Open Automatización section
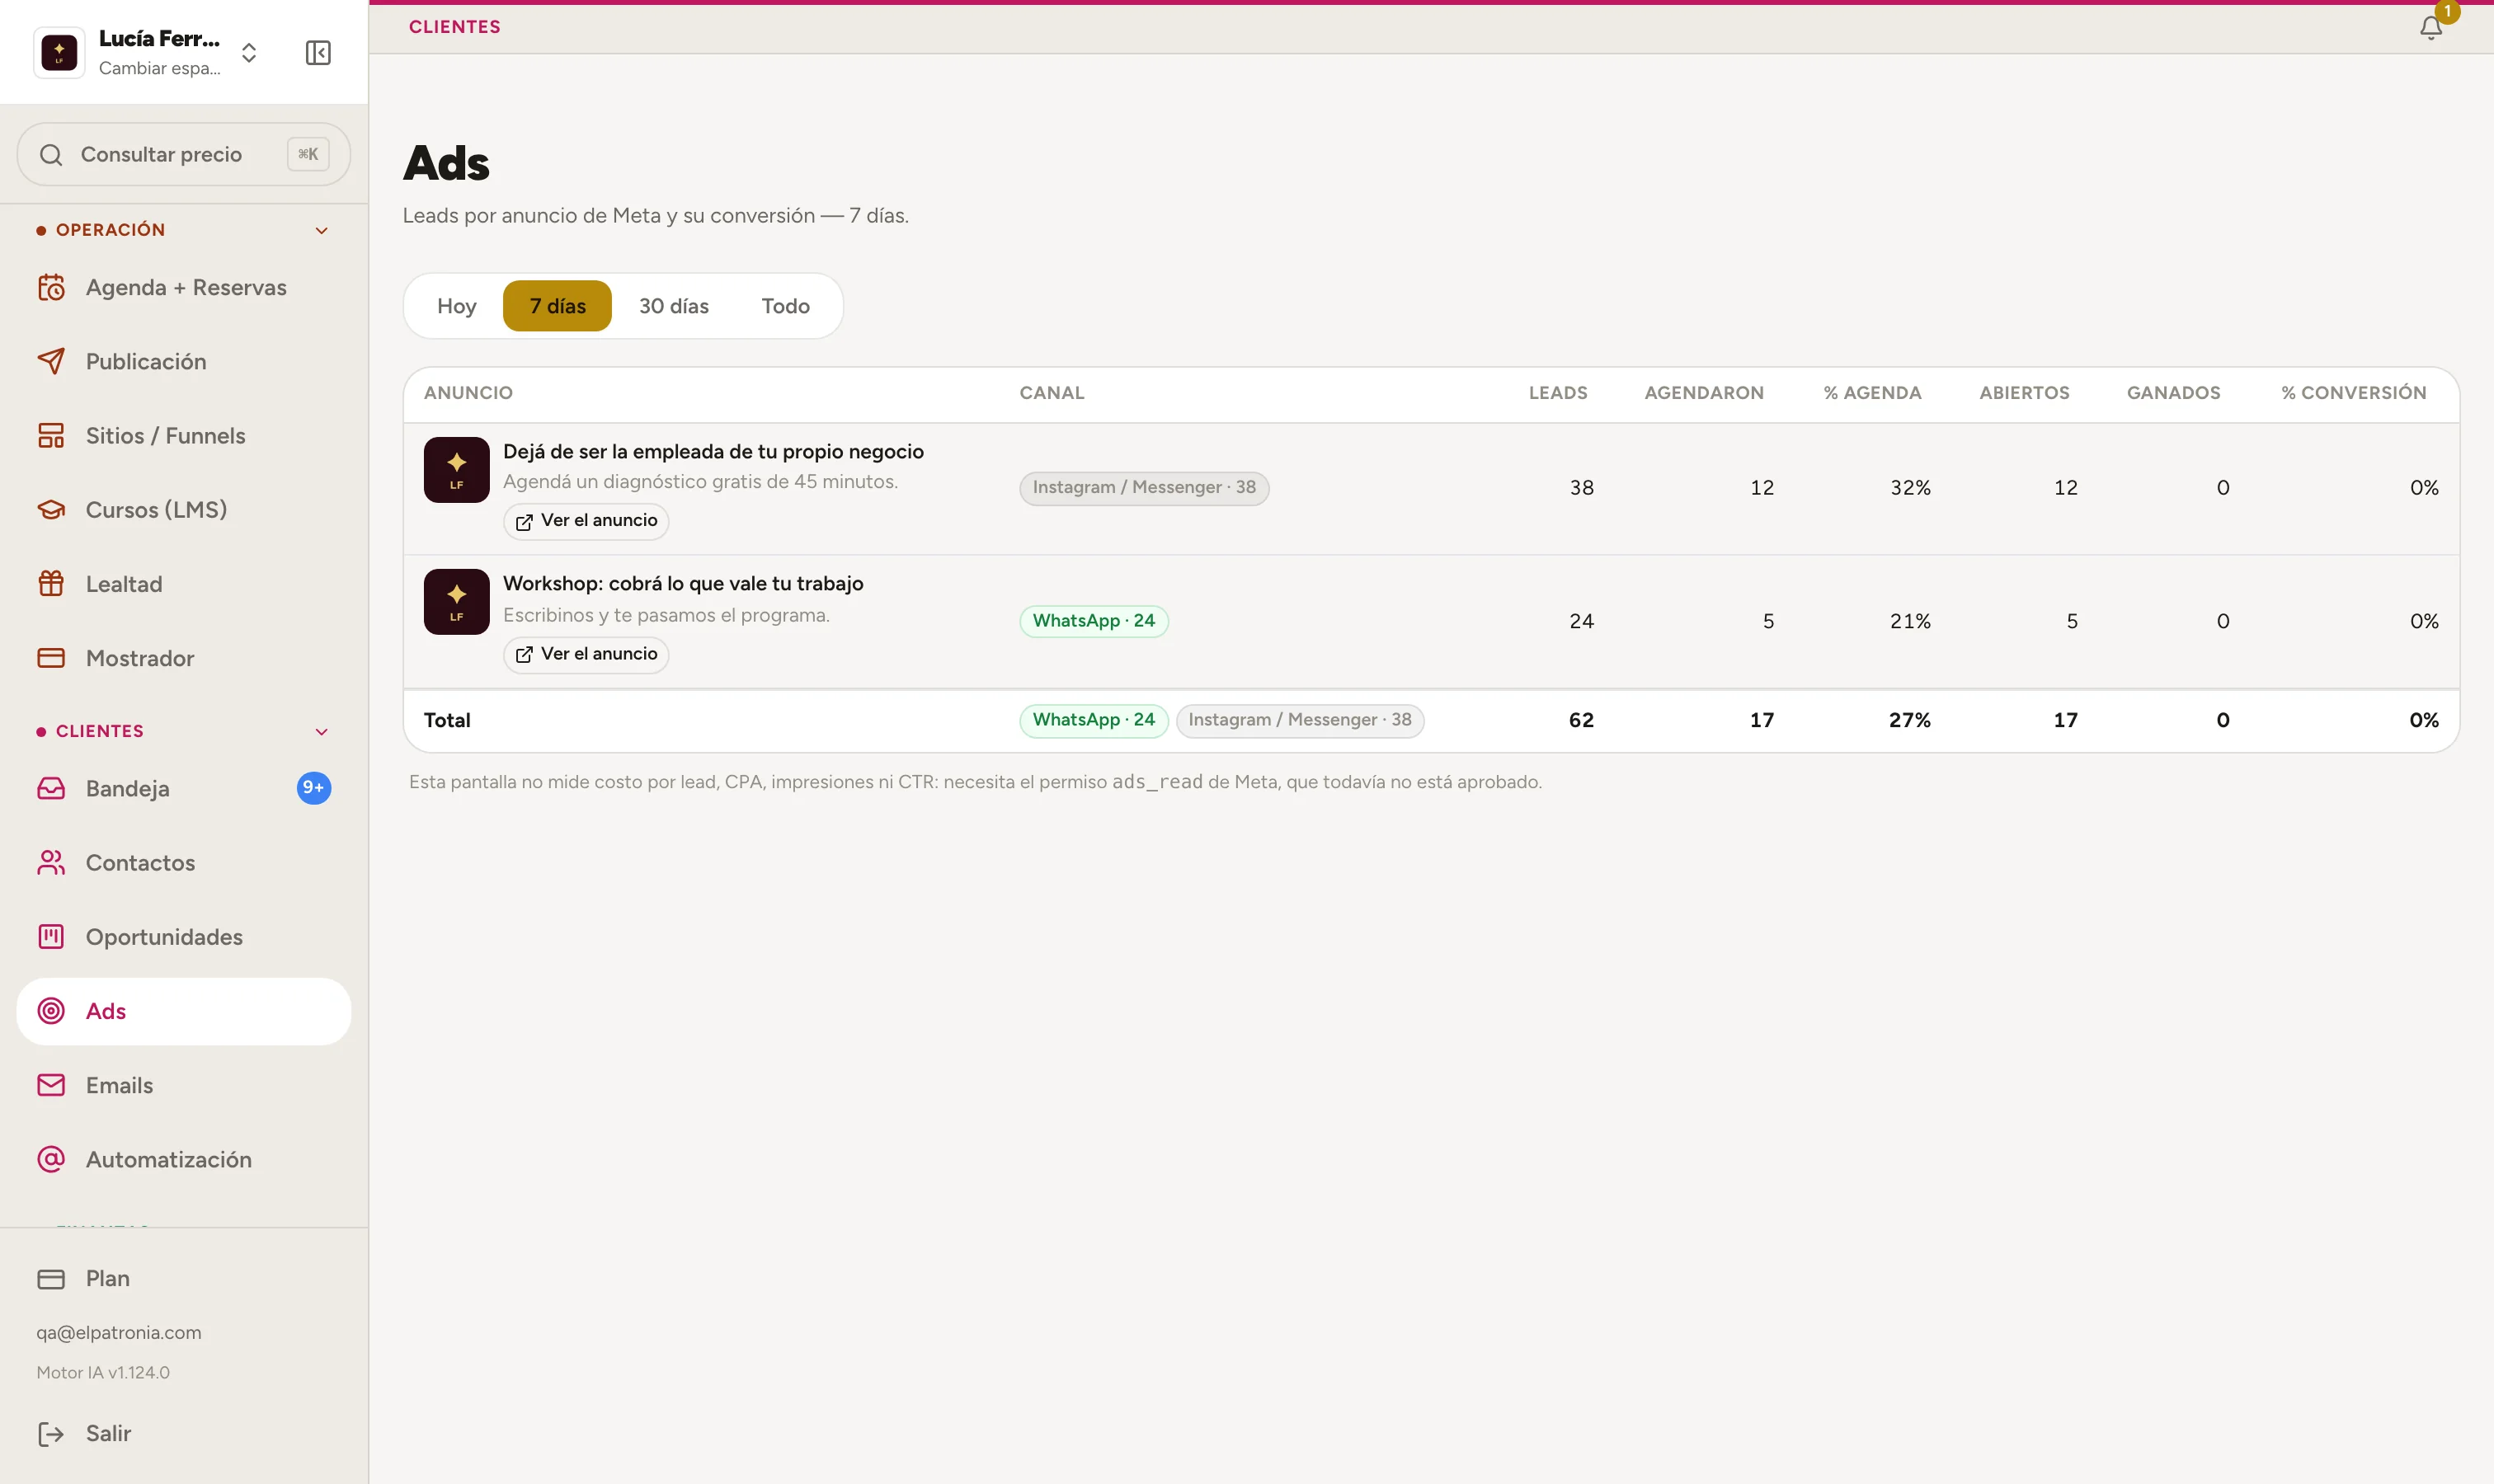Image resolution: width=2494 pixels, height=1484 pixels. point(184,1160)
